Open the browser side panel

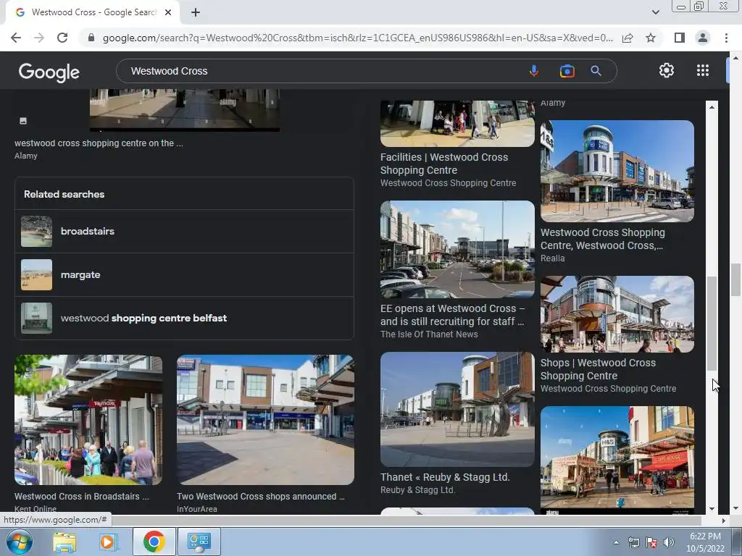680,38
